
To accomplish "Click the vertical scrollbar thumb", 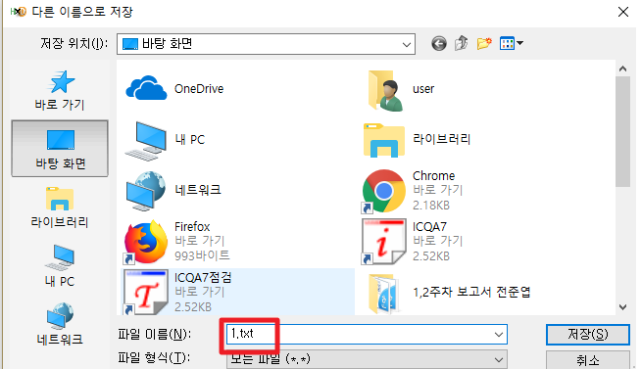I will 622,131.
